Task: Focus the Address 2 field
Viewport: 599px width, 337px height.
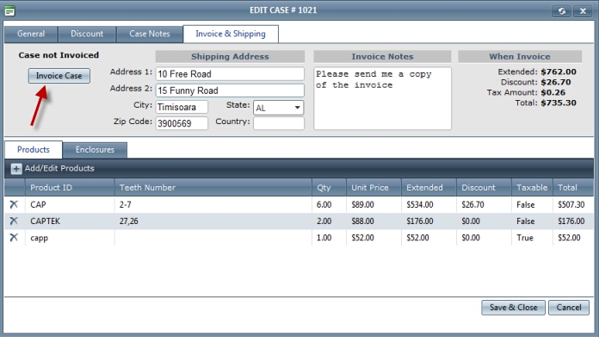Action: coord(230,90)
